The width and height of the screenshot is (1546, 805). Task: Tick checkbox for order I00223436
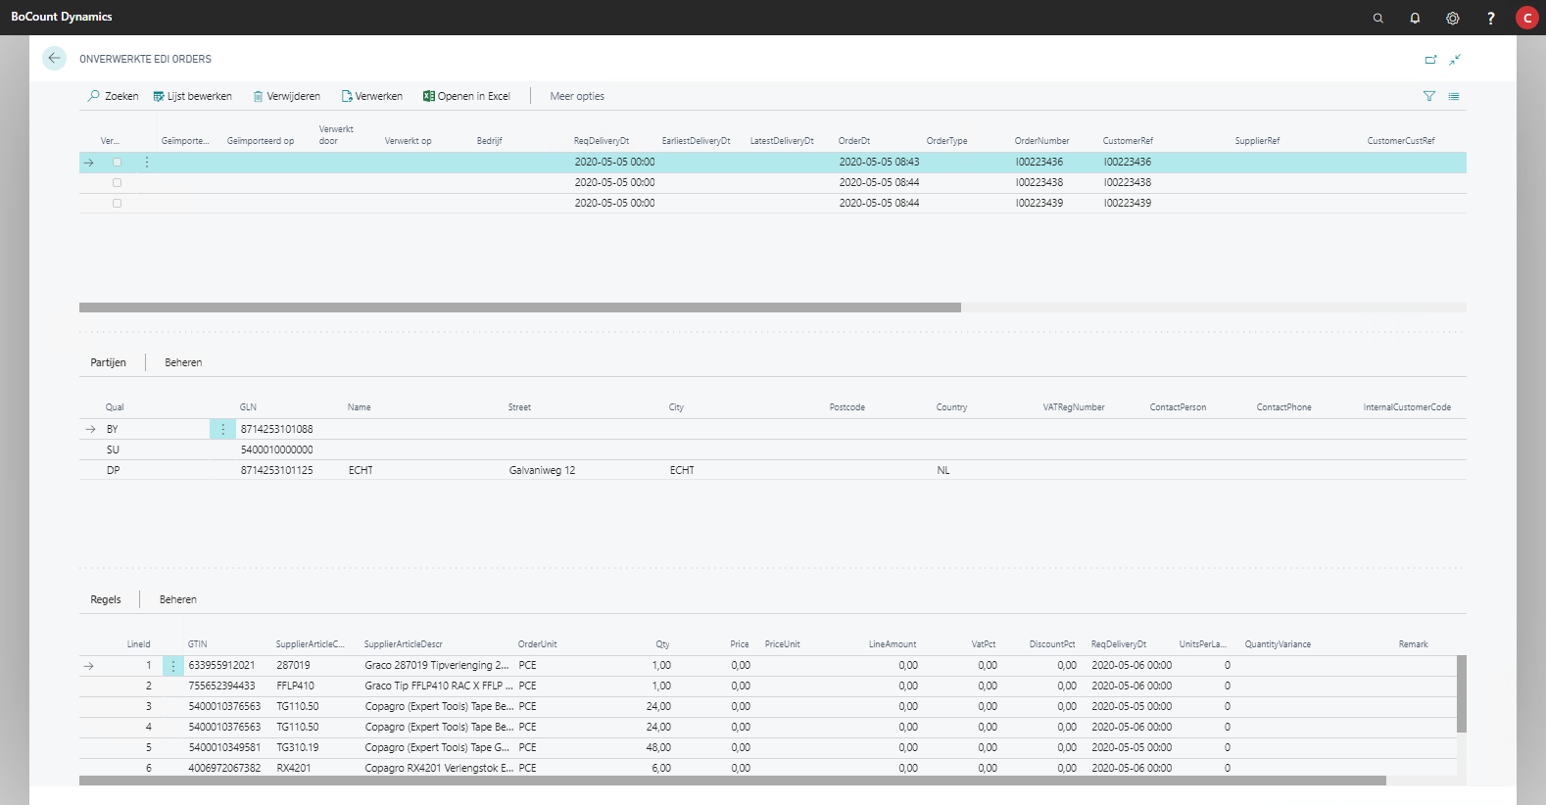pyautogui.click(x=117, y=163)
